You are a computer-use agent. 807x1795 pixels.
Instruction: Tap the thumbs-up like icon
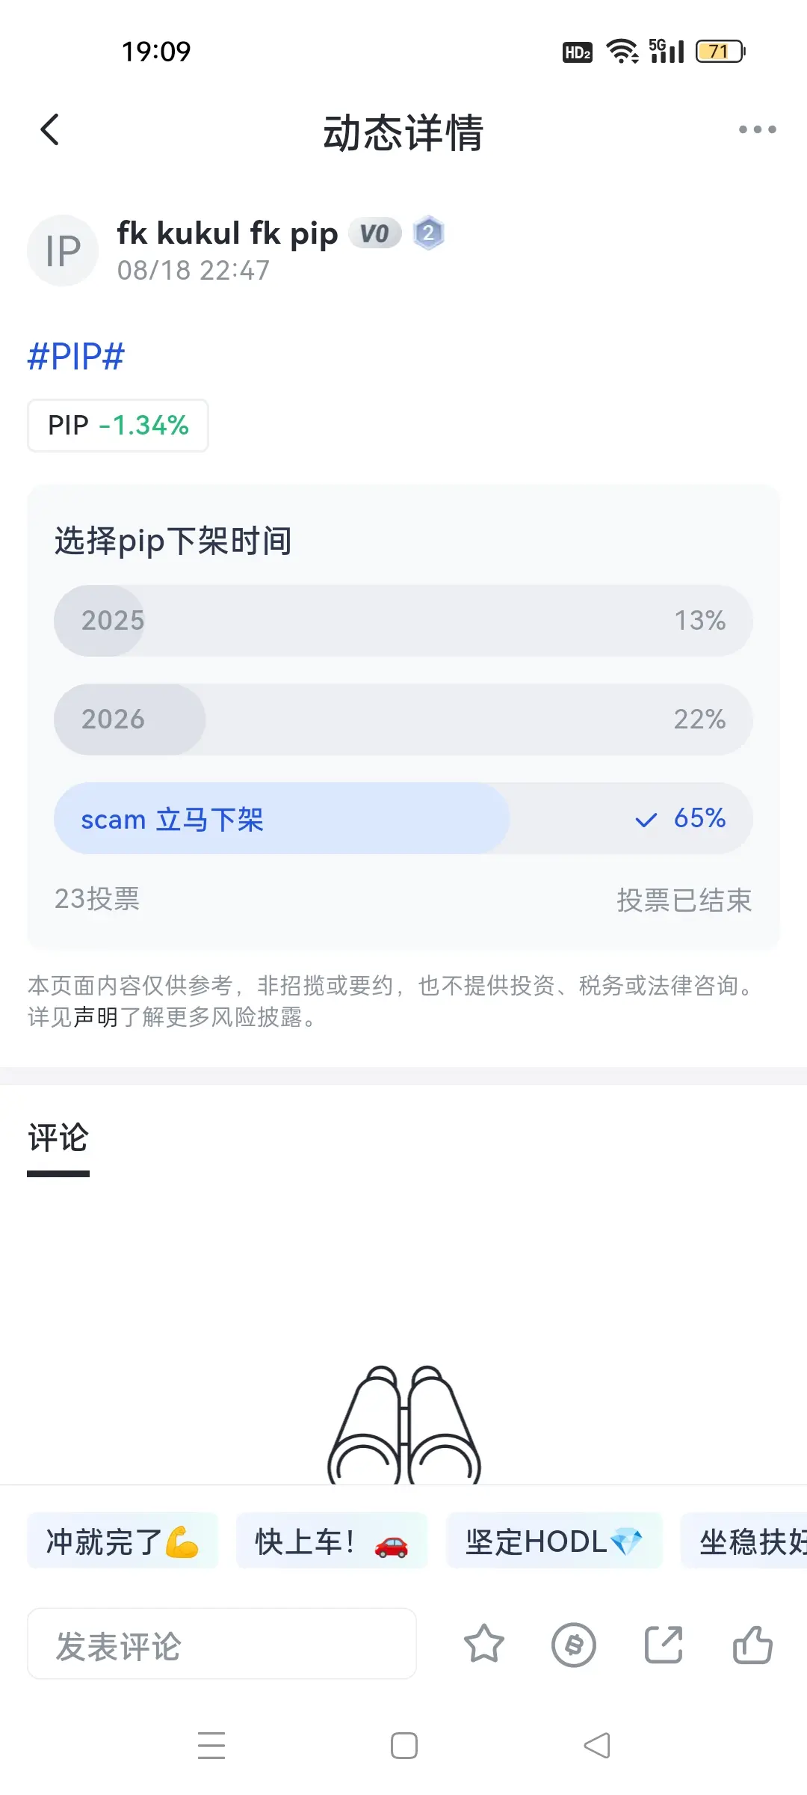tap(752, 1645)
